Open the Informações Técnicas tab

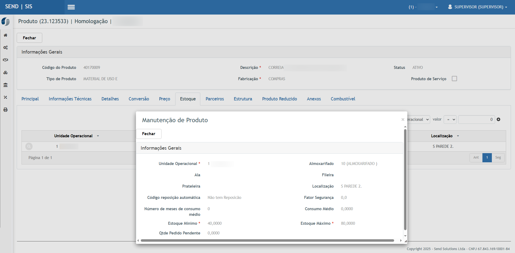[70, 99]
